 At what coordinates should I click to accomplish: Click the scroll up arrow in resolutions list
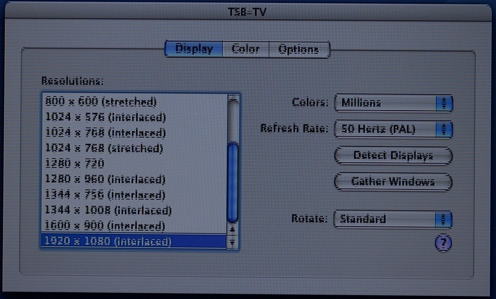233,229
